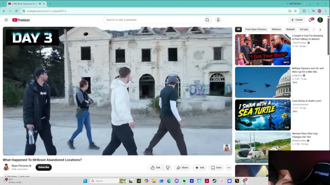Filter recommendations by MrBeast chip

click(x=276, y=29)
